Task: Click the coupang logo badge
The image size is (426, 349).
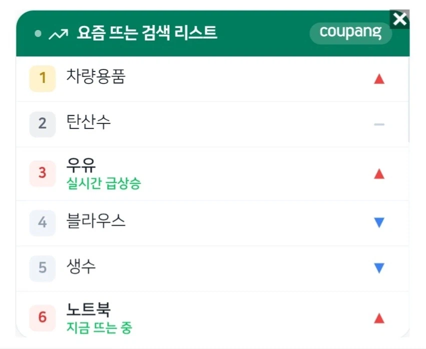Action: point(351,33)
